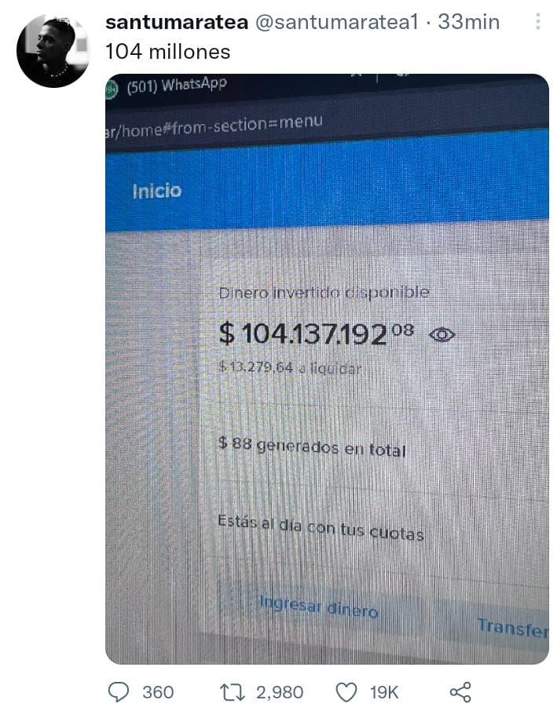Toggle the eye icon to hide balance
This screenshot has height=718, width=557.
click(x=442, y=335)
